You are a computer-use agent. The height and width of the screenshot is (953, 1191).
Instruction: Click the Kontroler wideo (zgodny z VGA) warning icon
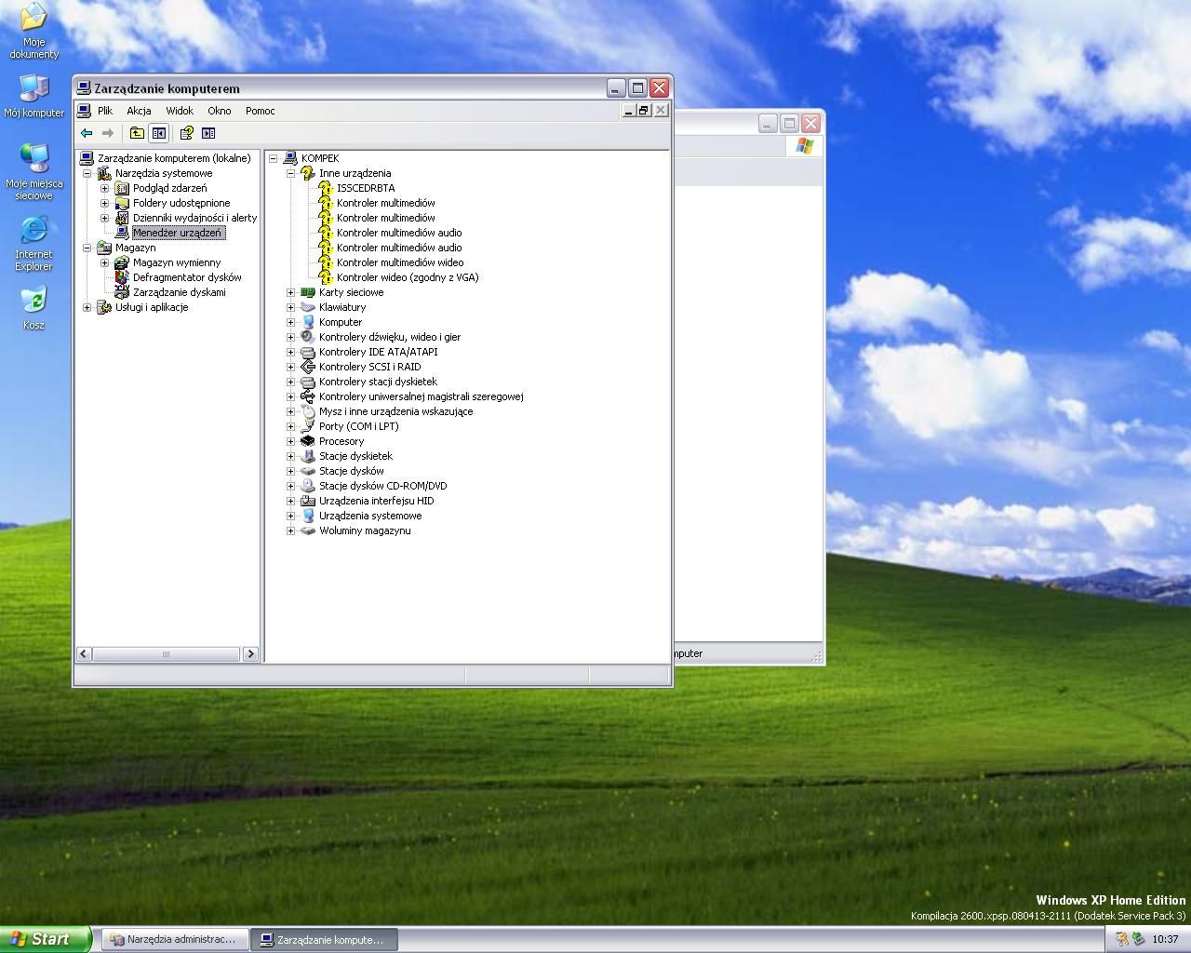[x=326, y=277]
